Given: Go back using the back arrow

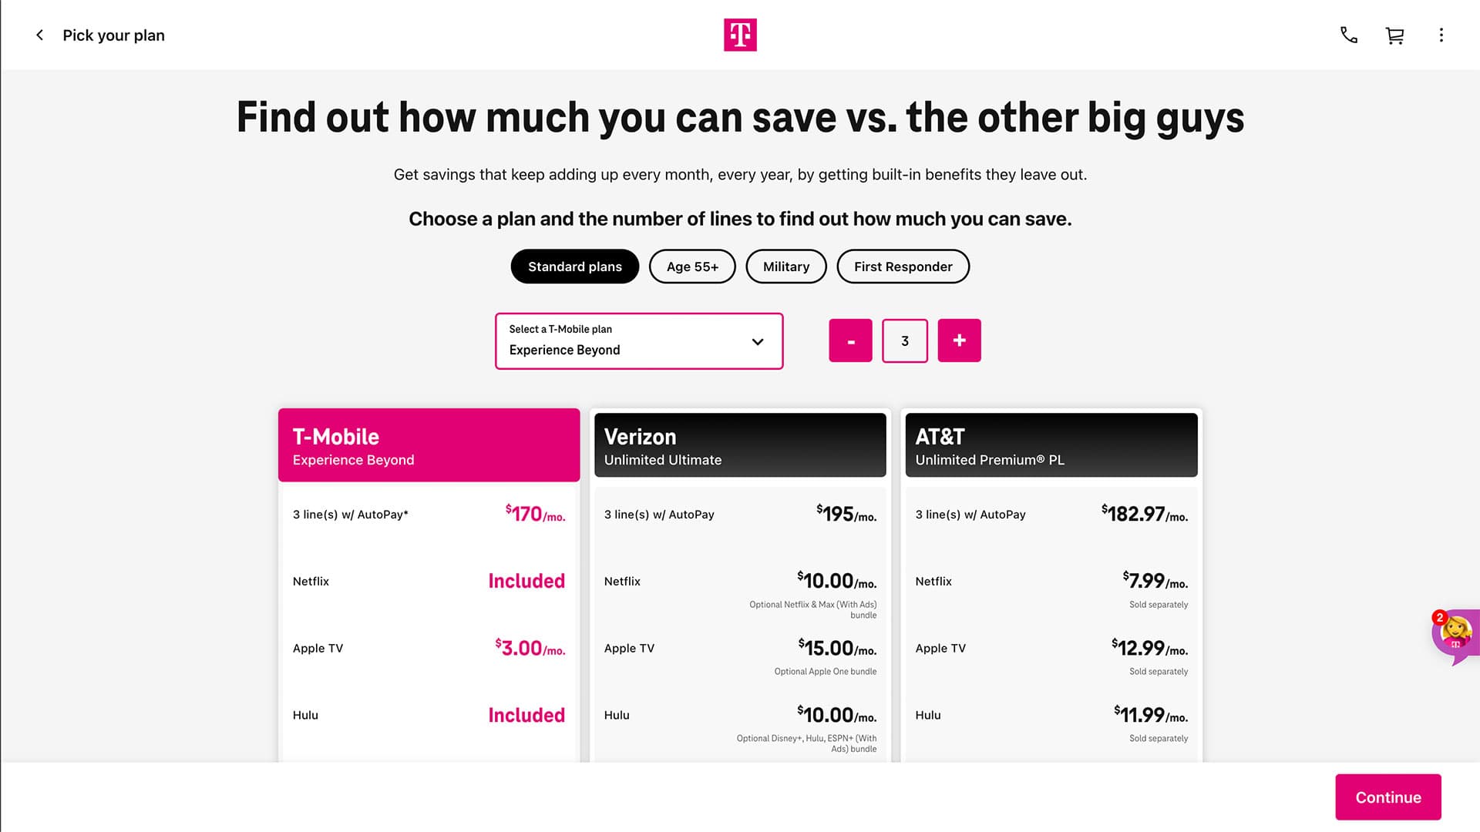Looking at the screenshot, I should pyautogui.click(x=39, y=35).
